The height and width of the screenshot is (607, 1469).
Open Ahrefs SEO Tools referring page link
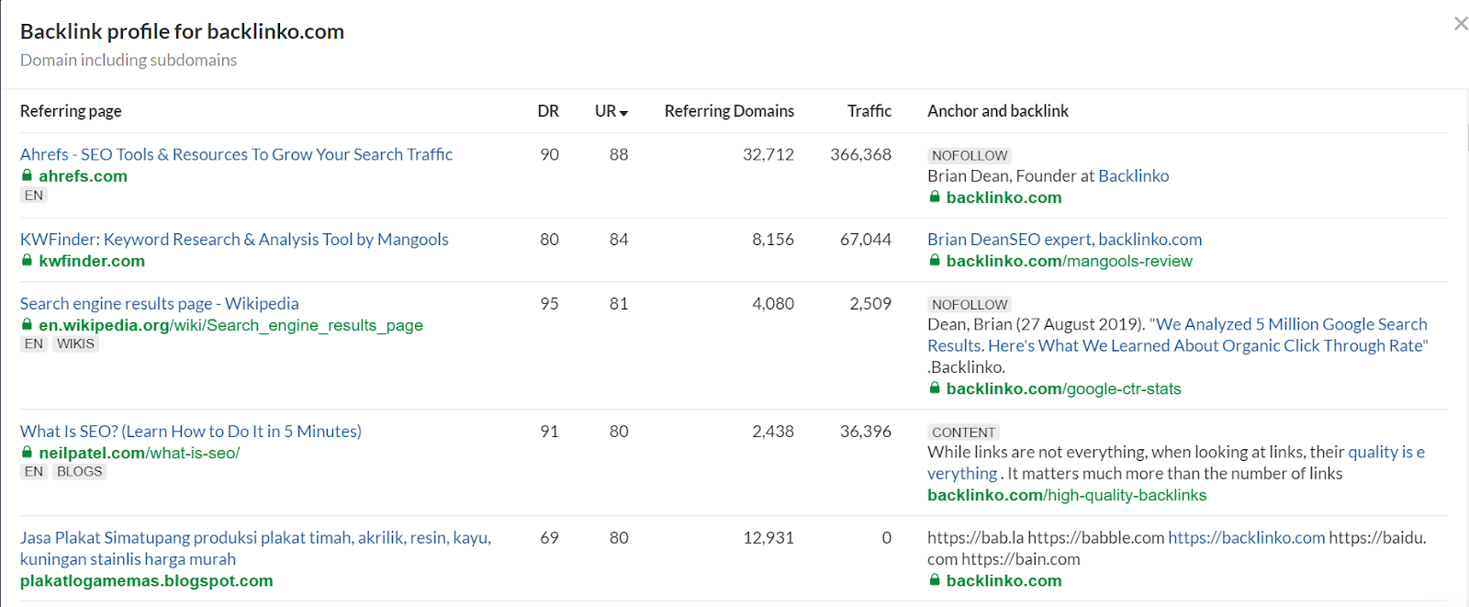point(236,154)
